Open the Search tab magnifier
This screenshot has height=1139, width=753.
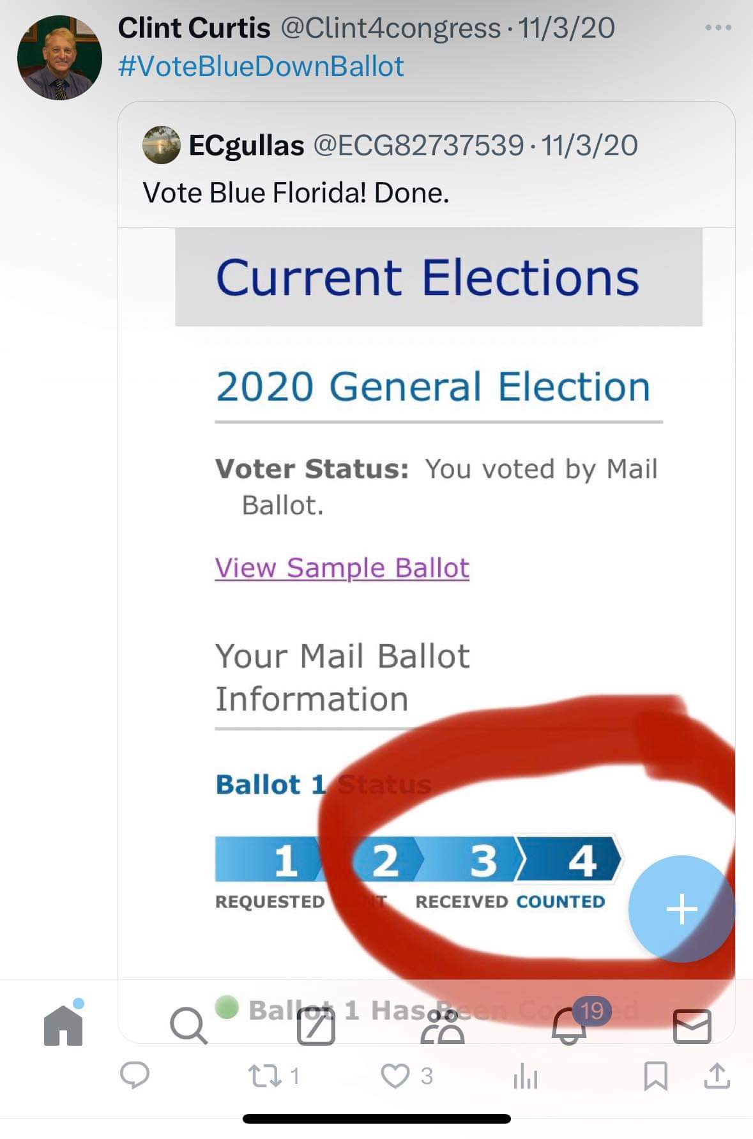(188, 1026)
